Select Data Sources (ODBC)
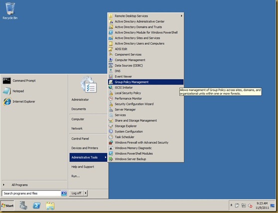The height and width of the screenshot is (213, 278). [146, 65]
